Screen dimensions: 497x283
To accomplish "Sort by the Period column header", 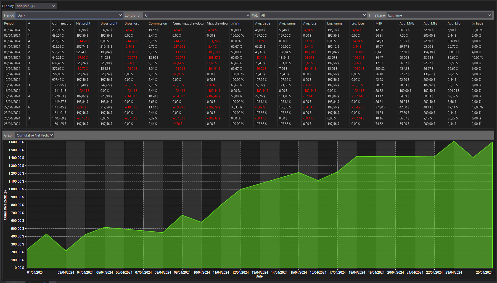I will point(14,23).
